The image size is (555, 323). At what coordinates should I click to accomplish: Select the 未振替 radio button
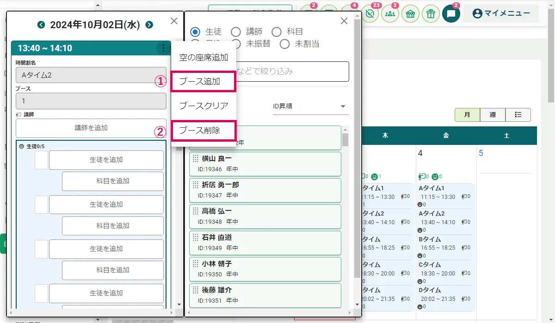pyautogui.click(x=236, y=44)
